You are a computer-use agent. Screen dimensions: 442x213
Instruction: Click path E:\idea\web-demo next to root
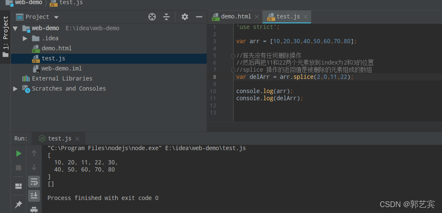(x=92, y=29)
